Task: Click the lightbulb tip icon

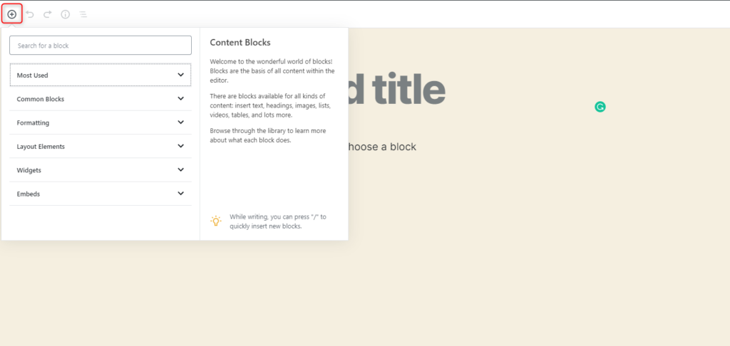Action: tap(216, 221)
